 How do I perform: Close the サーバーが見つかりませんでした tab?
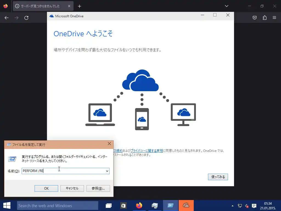(x=69, y=6)
